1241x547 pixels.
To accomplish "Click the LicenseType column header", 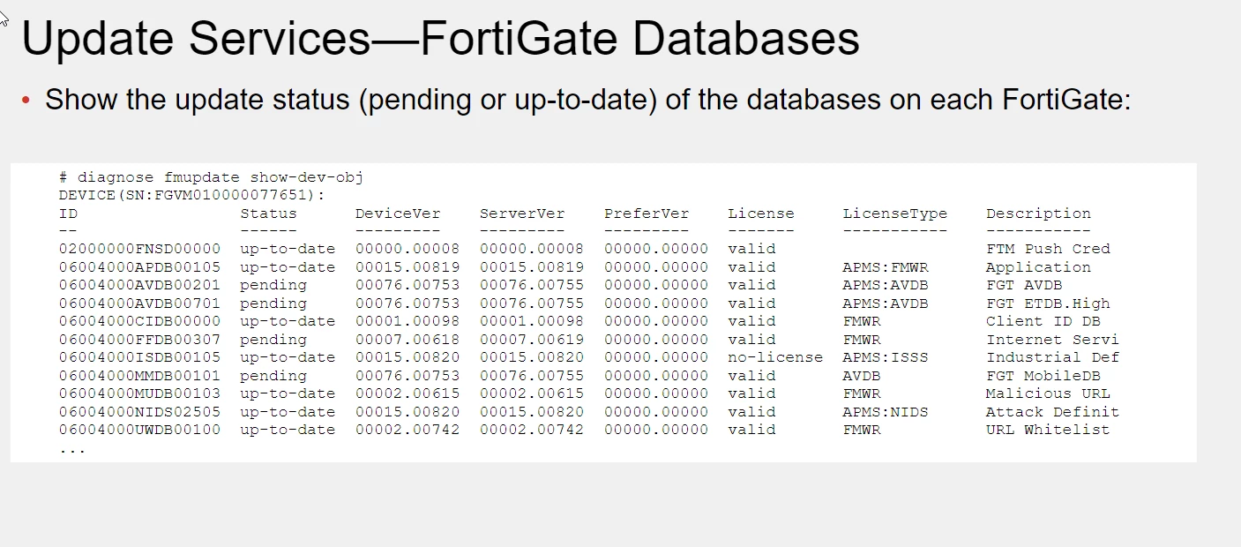I will [x=894, y=214].
